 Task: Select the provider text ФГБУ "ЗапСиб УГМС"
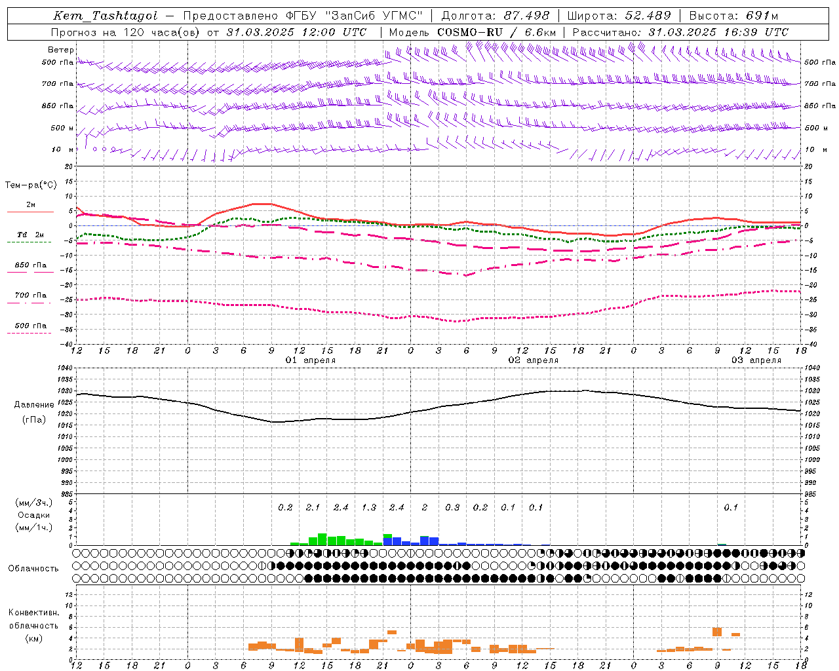[x=355, y=16]
